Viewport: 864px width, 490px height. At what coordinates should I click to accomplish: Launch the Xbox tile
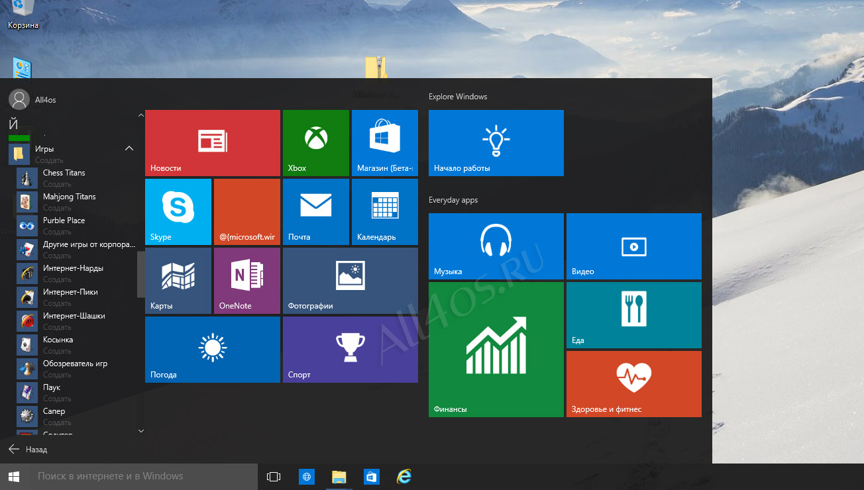point(316,143)
